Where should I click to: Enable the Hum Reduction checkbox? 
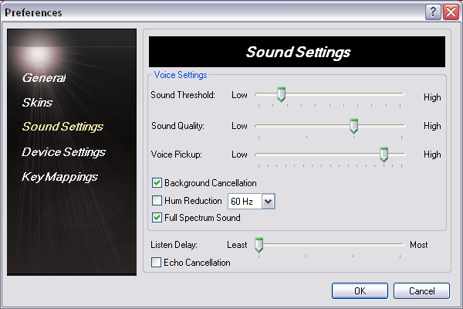(x=157, y=201)
